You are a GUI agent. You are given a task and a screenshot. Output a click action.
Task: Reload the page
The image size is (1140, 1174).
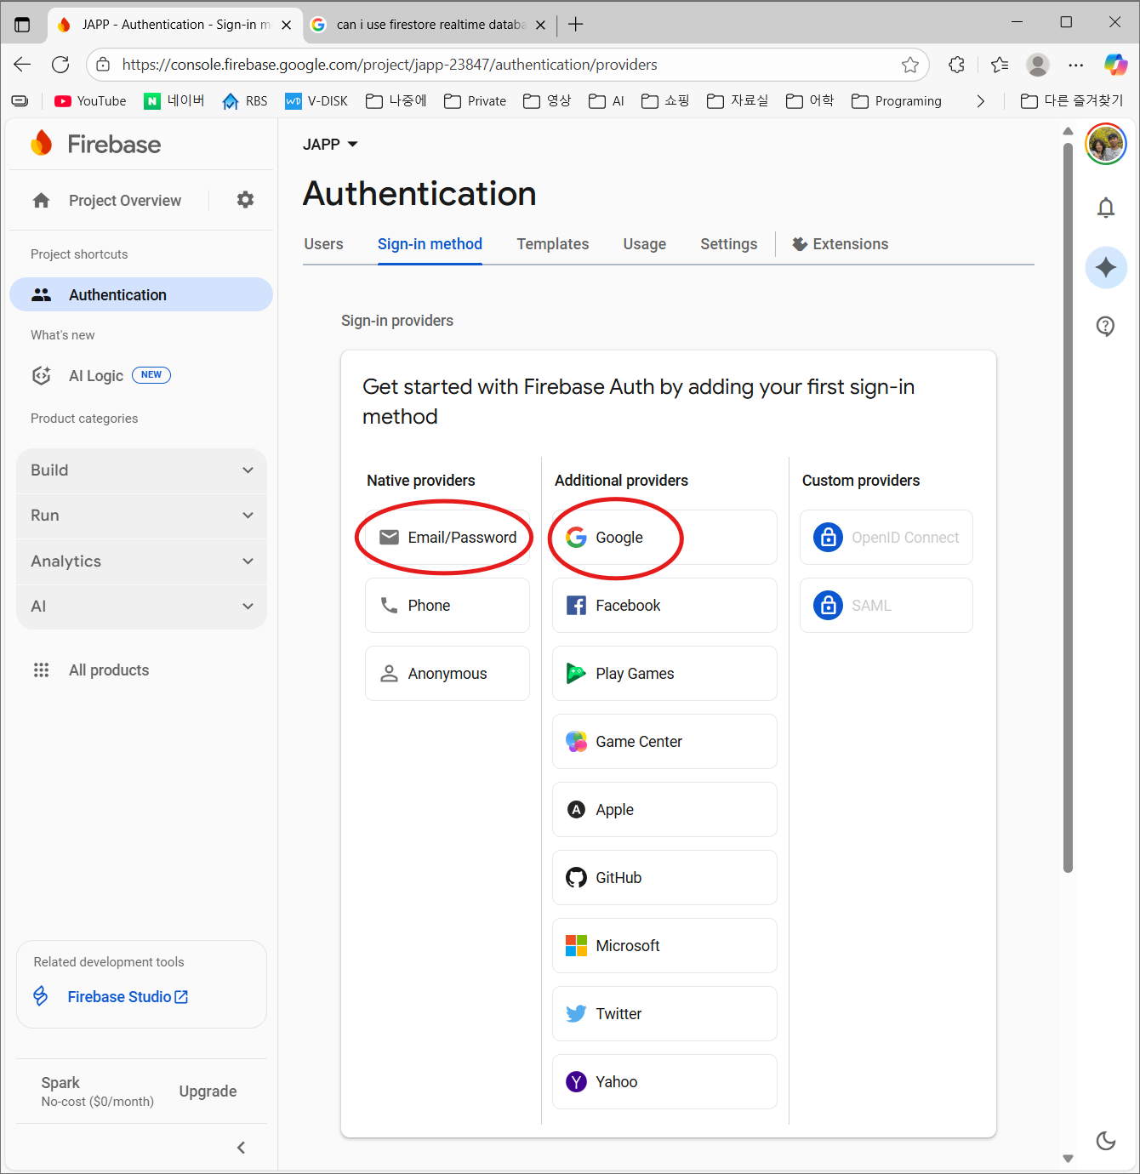coord(60,65)
